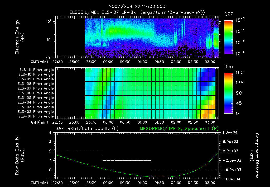The image size is (270, 187).
Task: Click the white data quality line at level 2
Action: (80, 151)
